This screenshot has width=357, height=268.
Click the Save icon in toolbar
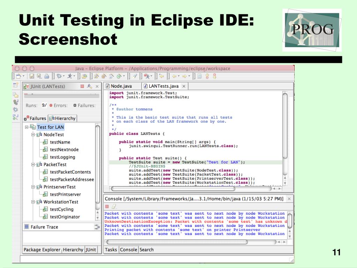click(x=32, y=76)
